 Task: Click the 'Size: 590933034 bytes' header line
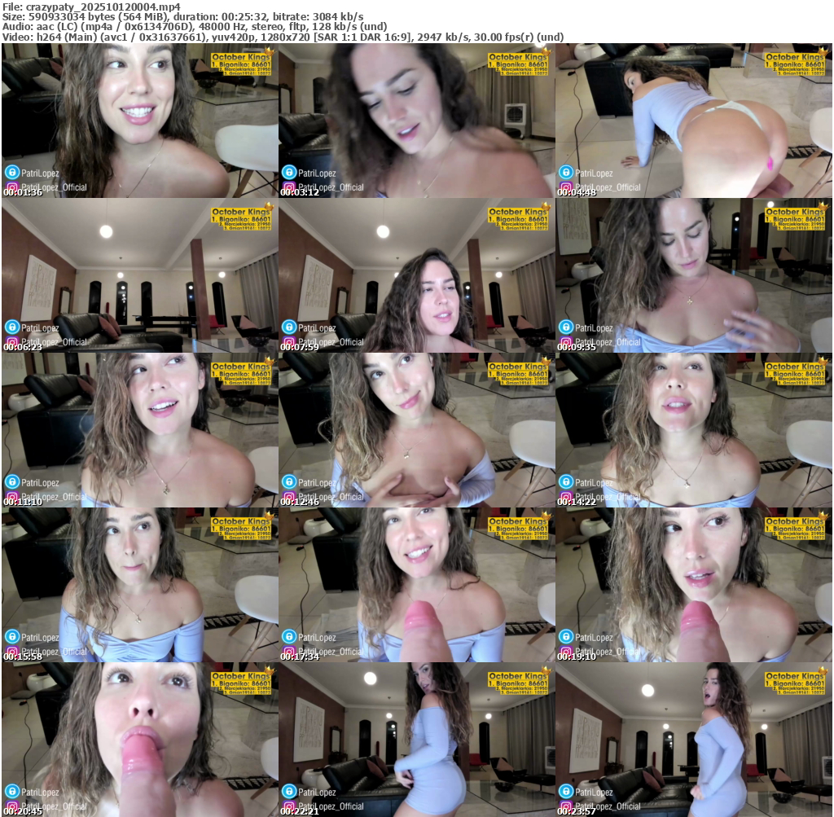click(183, 16)
